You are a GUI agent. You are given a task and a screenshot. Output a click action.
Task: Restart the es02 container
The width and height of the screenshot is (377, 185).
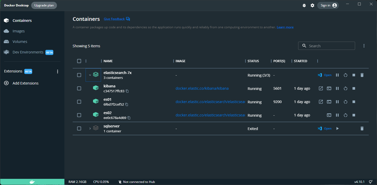(346, 115)
